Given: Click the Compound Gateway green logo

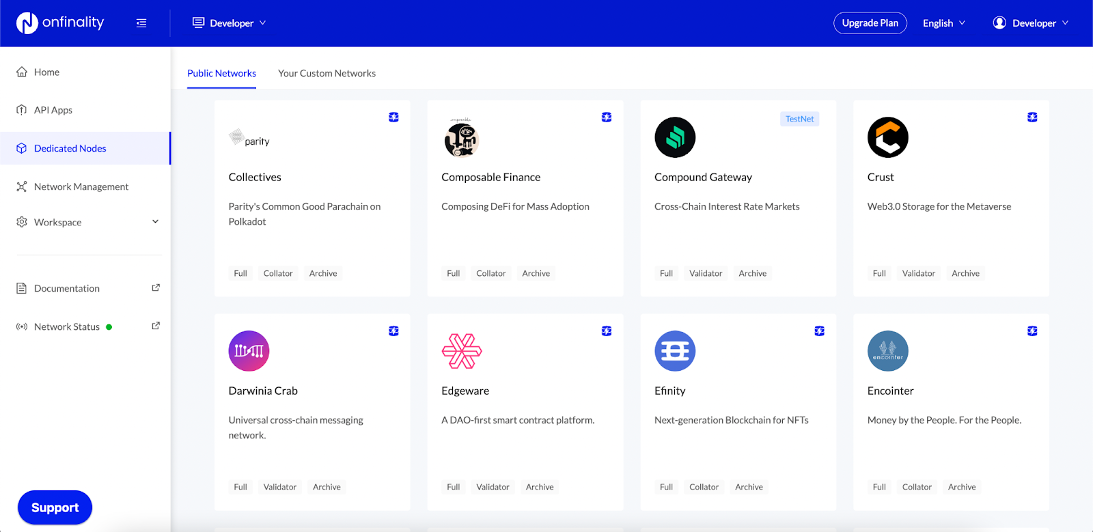Looking at the screenshot, I should pyautogui.click(x=675, y=137).
